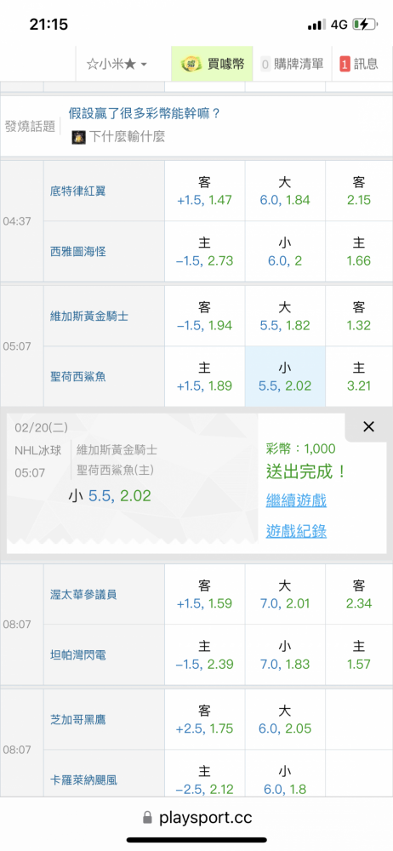Close the bet confirmation slip
The image size is (393, 851).
click(368, 427)
